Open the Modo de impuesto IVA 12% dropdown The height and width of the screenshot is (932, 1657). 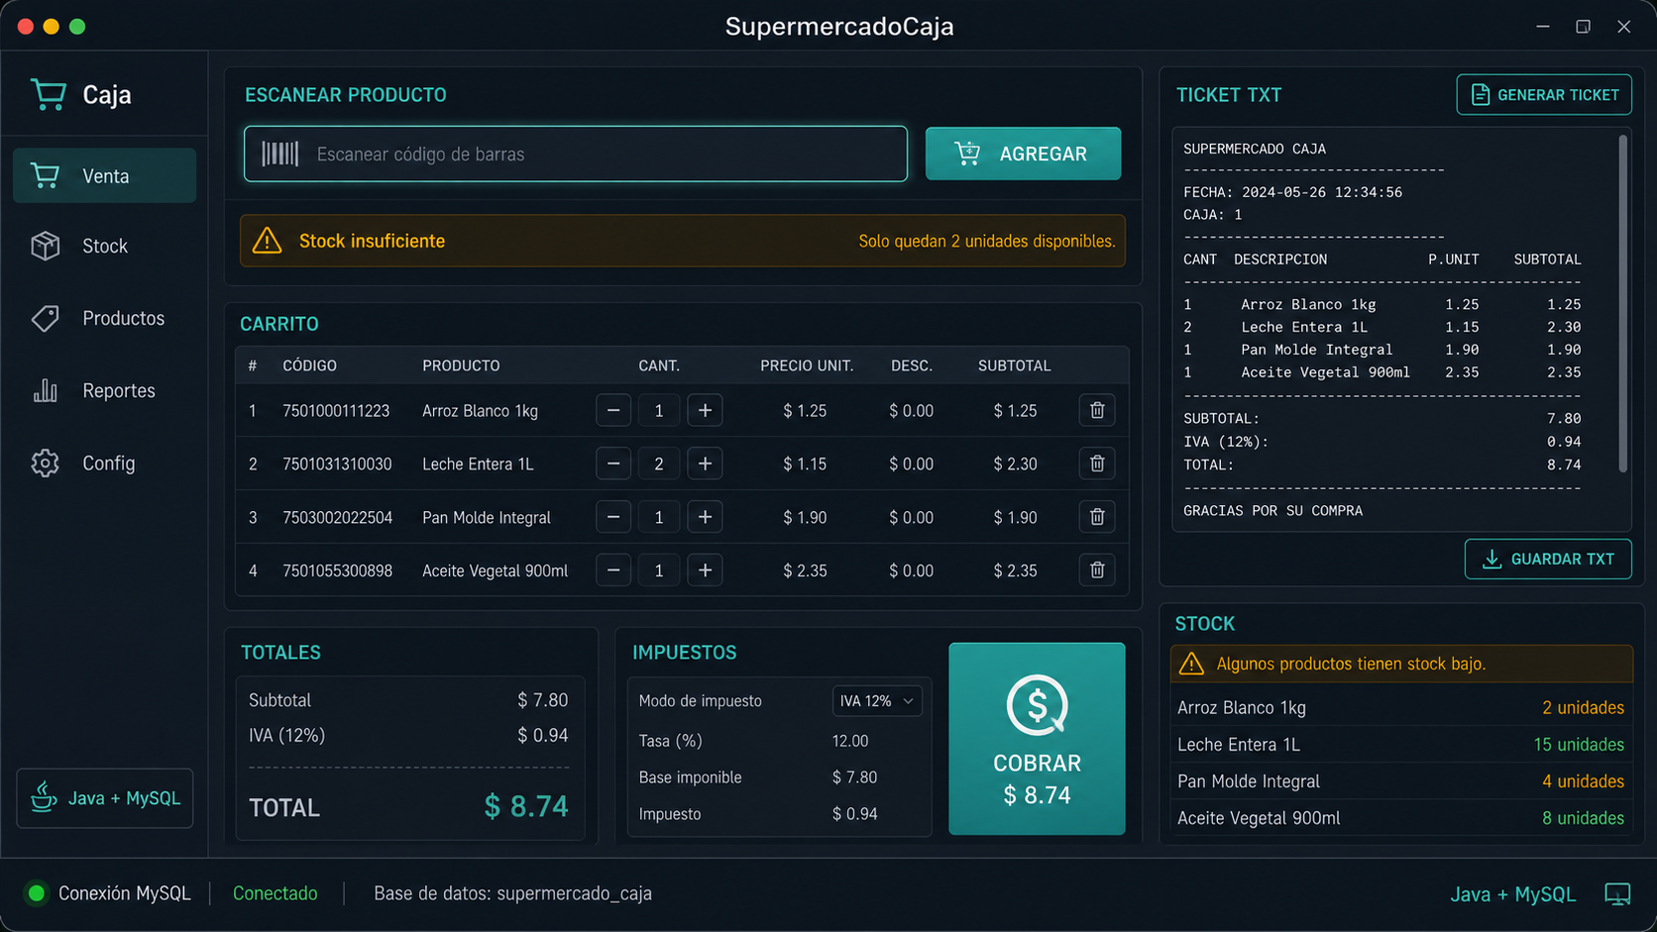click(x=877, y=700)
